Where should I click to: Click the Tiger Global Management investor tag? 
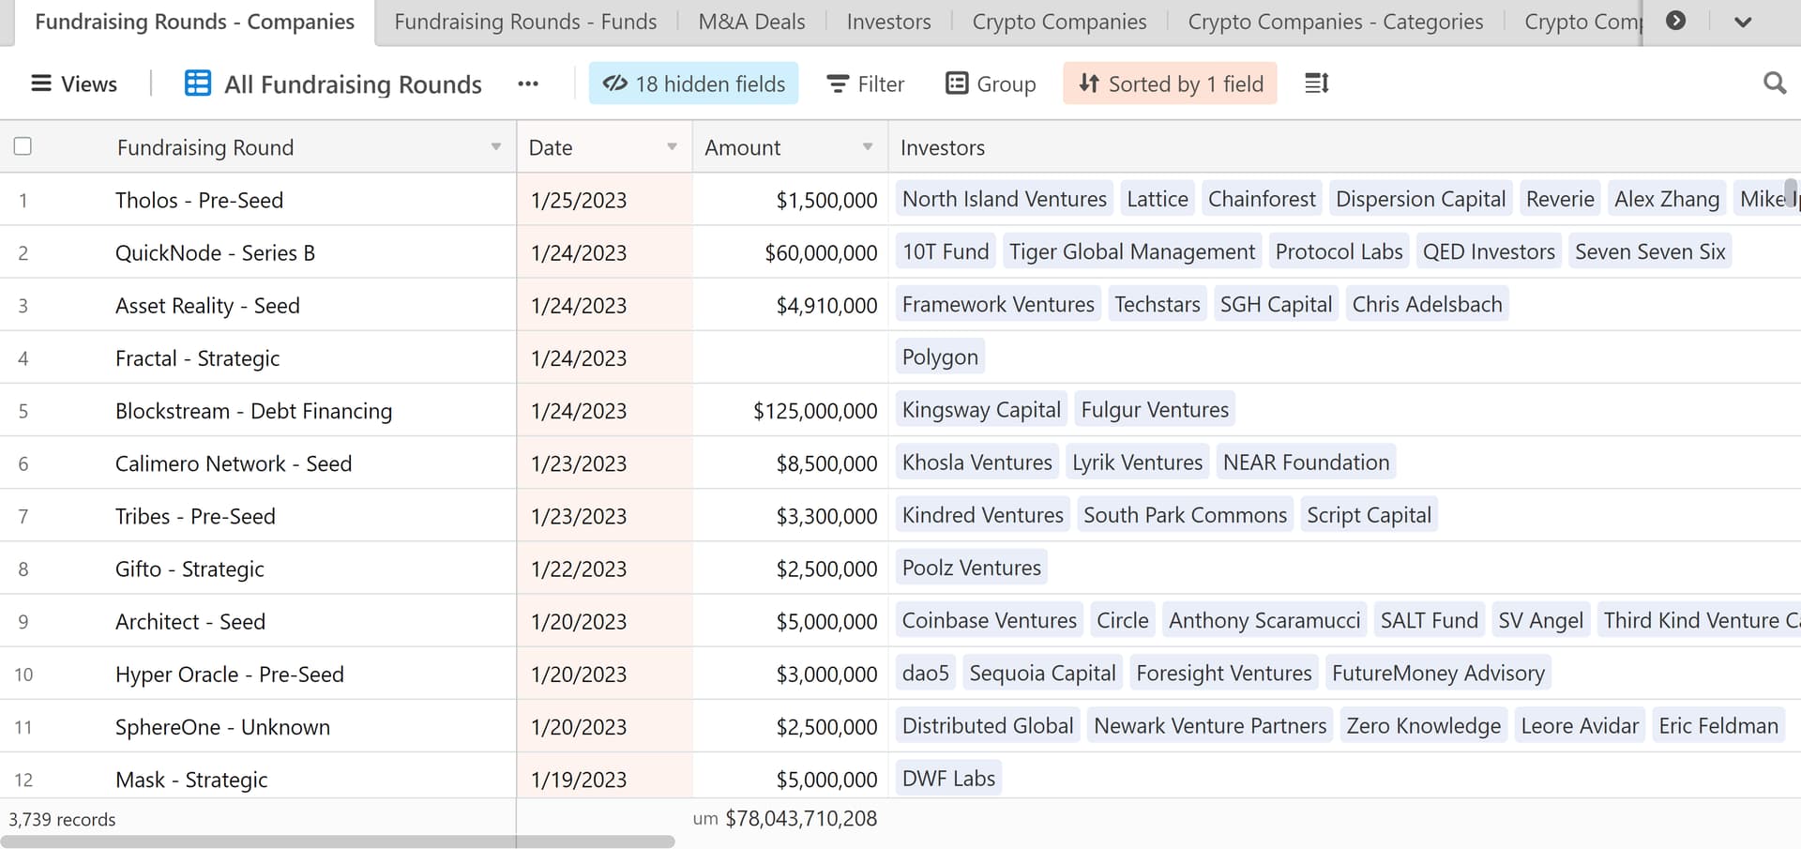tap(1131, 251)
